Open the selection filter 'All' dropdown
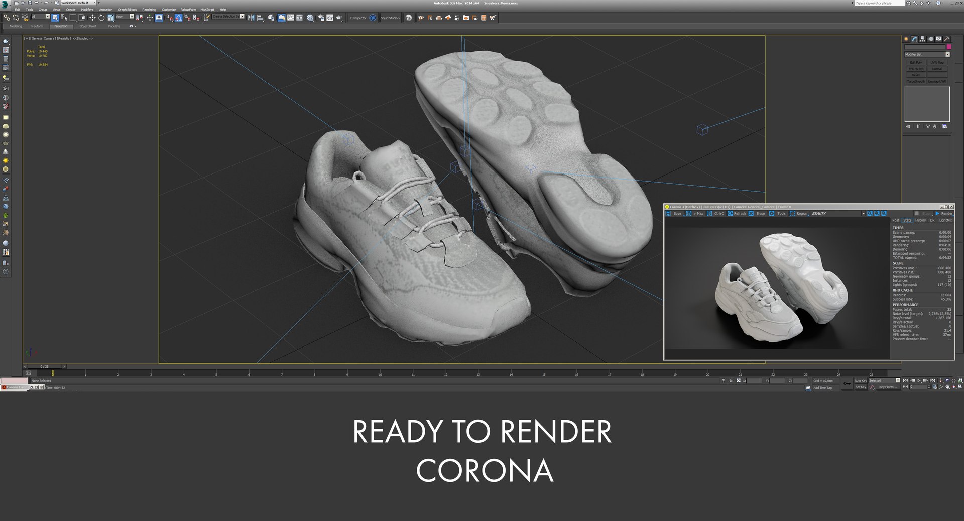964x521 pixels. coord(41,17)
